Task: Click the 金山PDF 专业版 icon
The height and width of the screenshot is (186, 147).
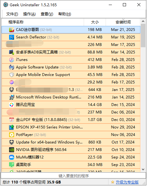Action: pyautogui.click(x=12, y=119)
